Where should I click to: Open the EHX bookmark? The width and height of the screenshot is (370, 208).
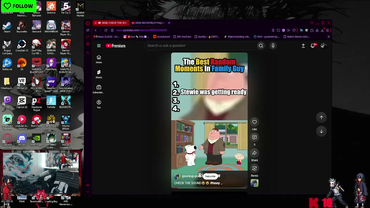267,37
